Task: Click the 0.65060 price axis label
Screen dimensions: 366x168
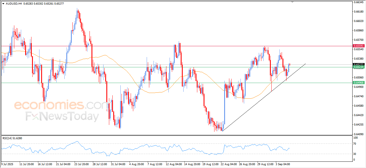Action: tap(359, 77)
